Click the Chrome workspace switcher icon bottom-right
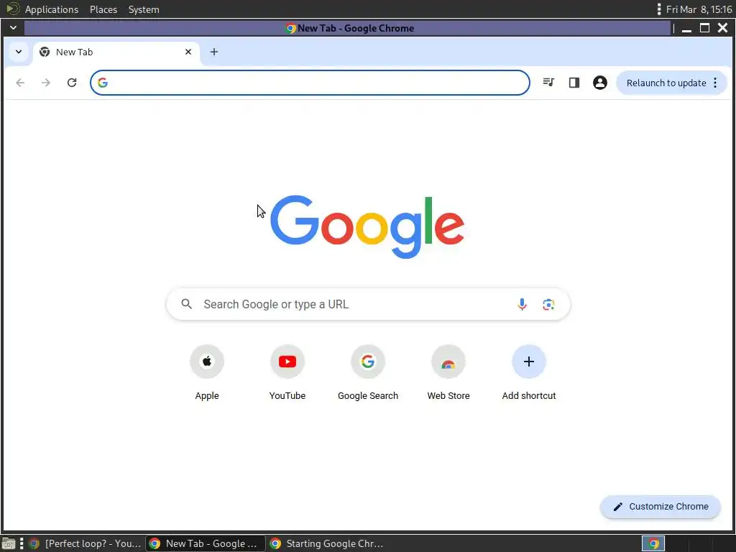 point(653,543)
